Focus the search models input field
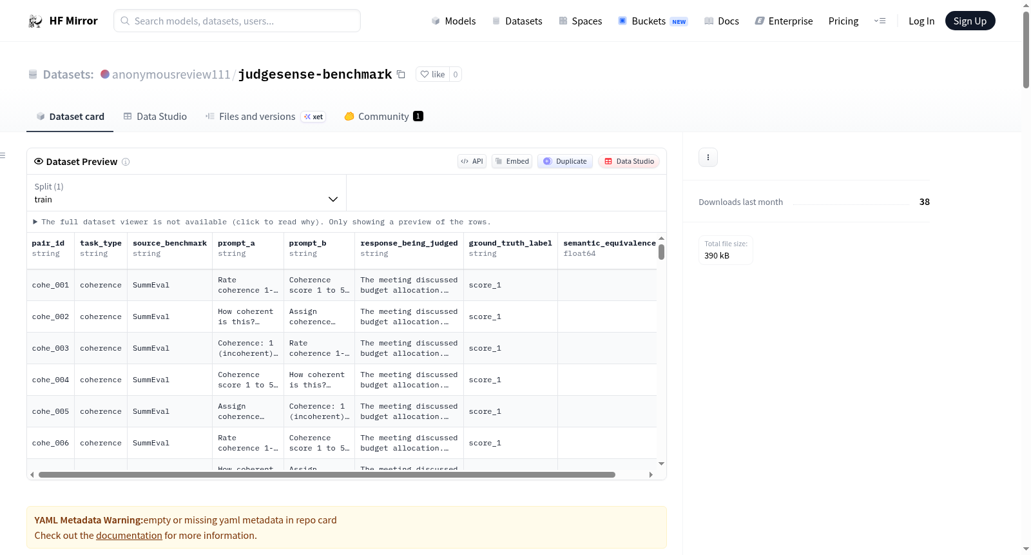 coord(237,21)
